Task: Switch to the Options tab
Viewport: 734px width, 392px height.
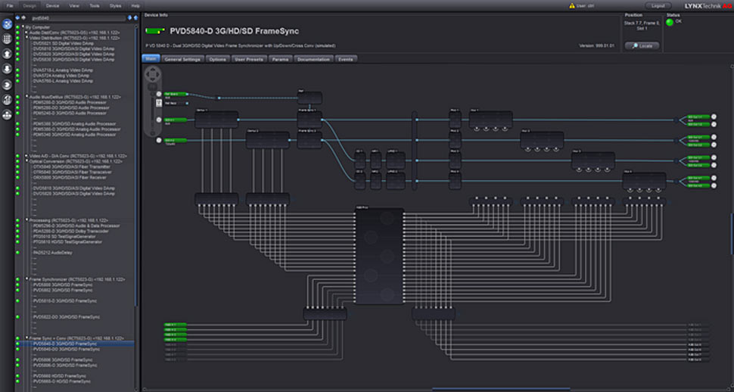Action: 218,60
